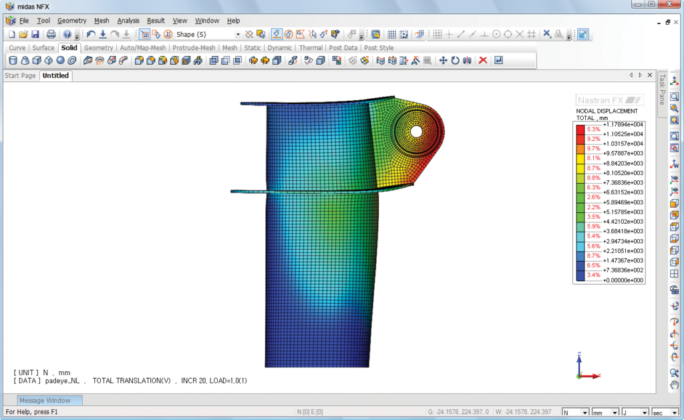Expand the length unit mm dropdown
684x420 pixels.
615,413
